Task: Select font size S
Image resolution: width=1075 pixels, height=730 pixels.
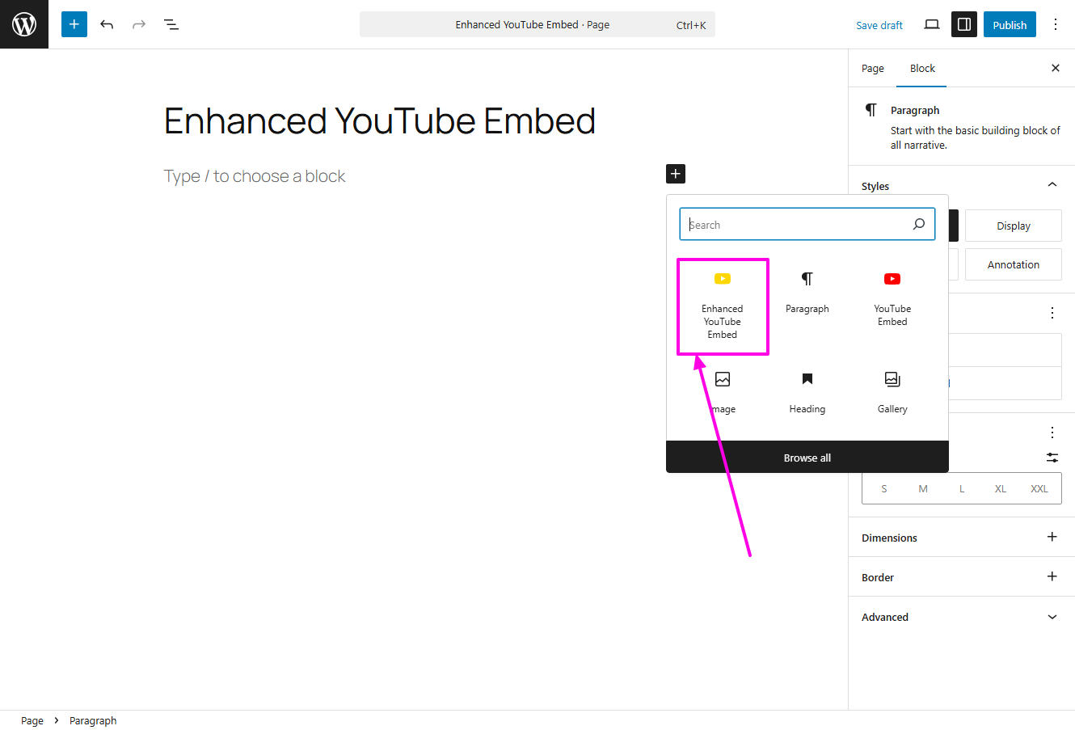Action: [884, 488]
